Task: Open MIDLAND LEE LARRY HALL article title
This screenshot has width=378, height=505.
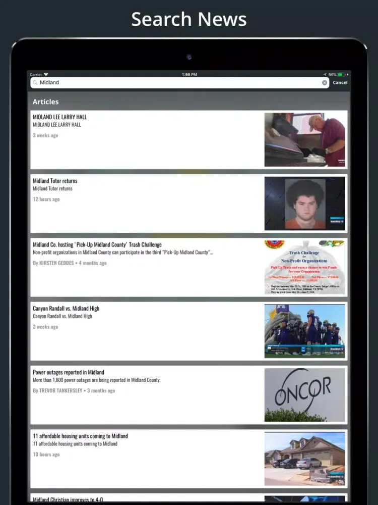Action: 60,117
